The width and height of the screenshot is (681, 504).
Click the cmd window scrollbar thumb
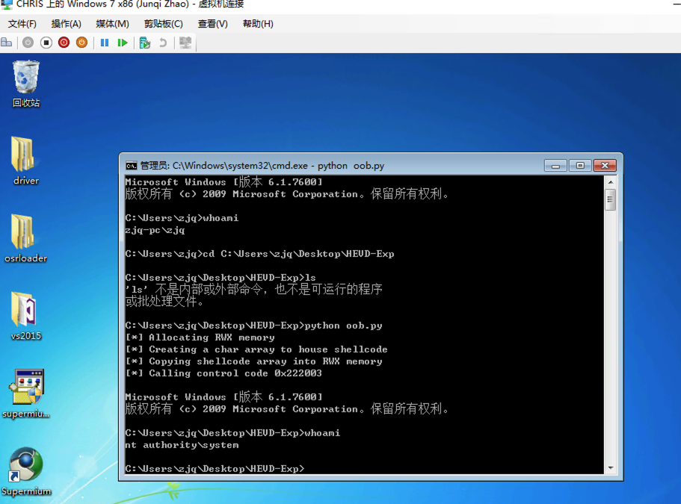click(x=610, y=199)
